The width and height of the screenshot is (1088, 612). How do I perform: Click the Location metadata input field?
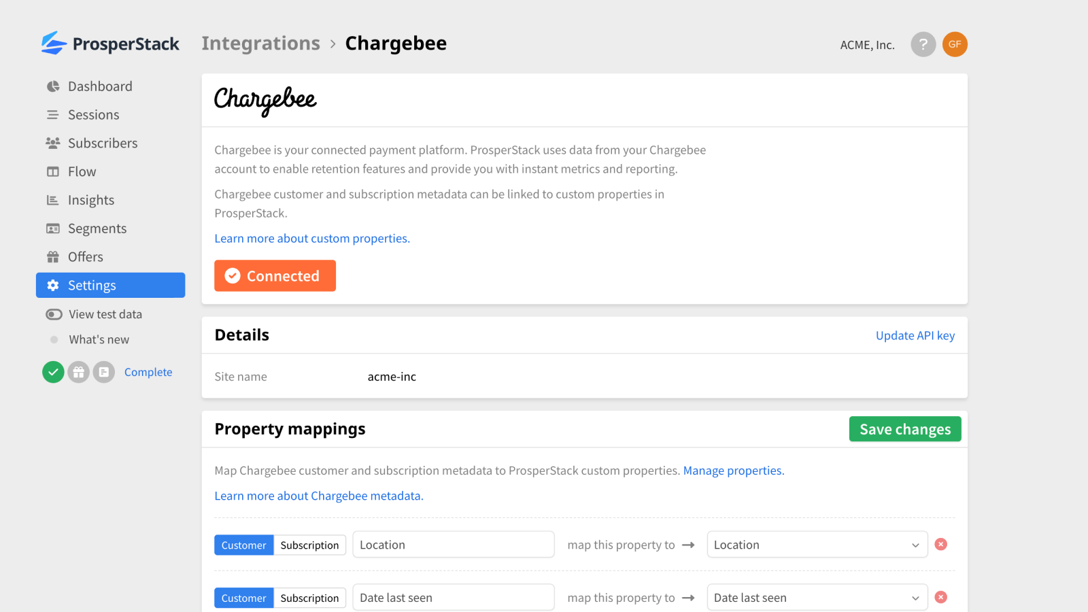coord(453,545)
